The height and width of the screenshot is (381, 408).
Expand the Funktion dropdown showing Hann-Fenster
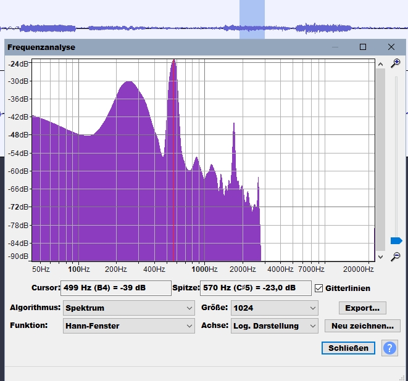coord(129,326)
